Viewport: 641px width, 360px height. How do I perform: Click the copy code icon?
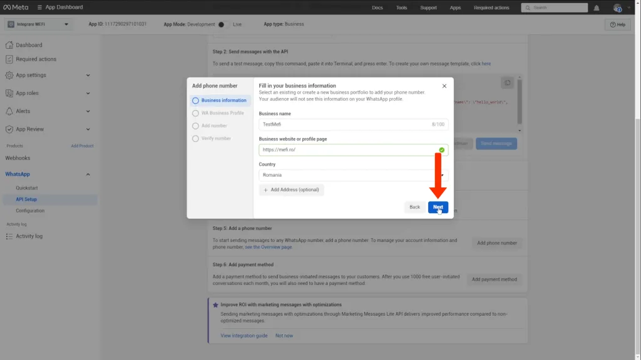pyautogui.click(x=507, y=83)
